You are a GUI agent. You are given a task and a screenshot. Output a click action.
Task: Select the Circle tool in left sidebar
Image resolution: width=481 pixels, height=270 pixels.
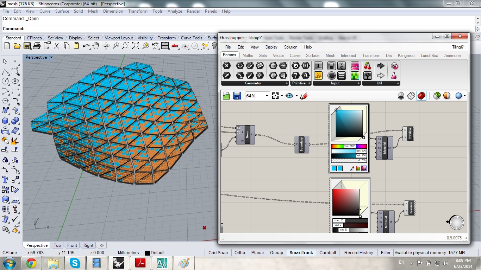coord(5,81)
